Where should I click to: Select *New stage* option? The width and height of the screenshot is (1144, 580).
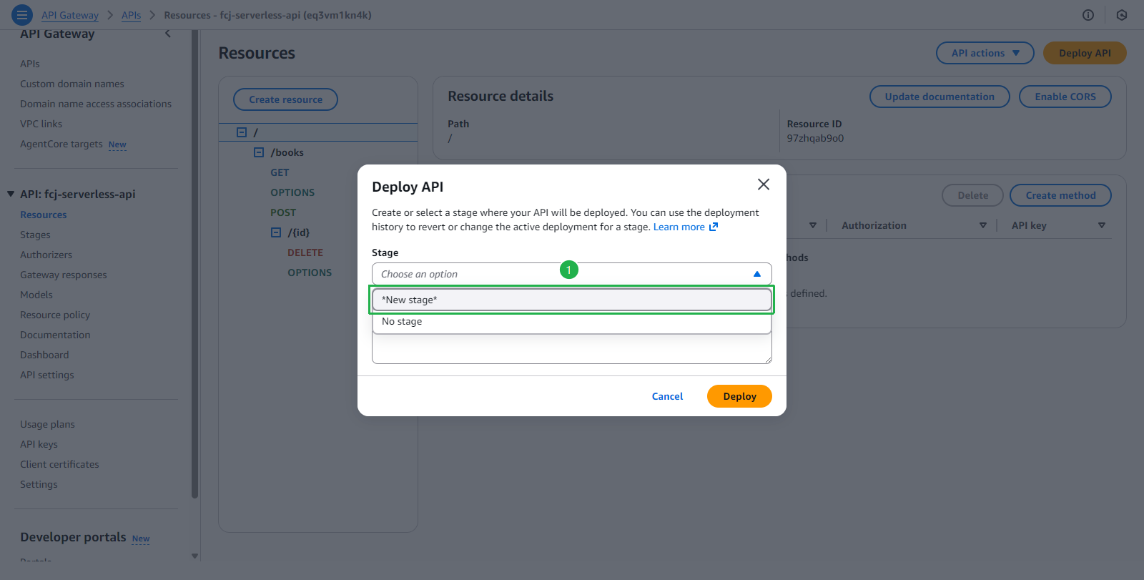572,300
